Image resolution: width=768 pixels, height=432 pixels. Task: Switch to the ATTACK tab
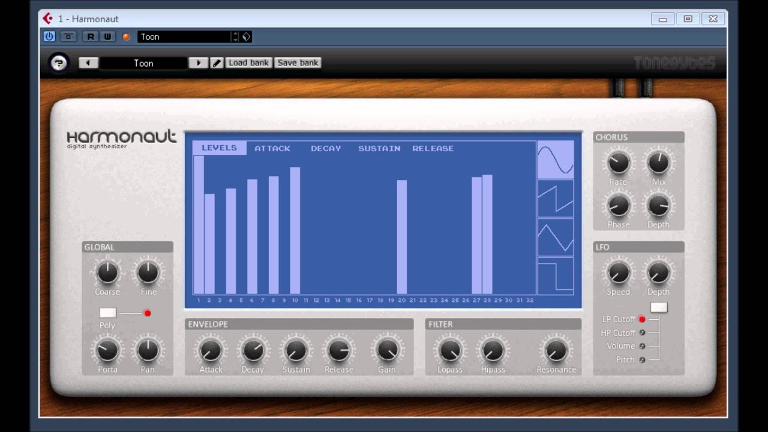[x=272, y=148]
